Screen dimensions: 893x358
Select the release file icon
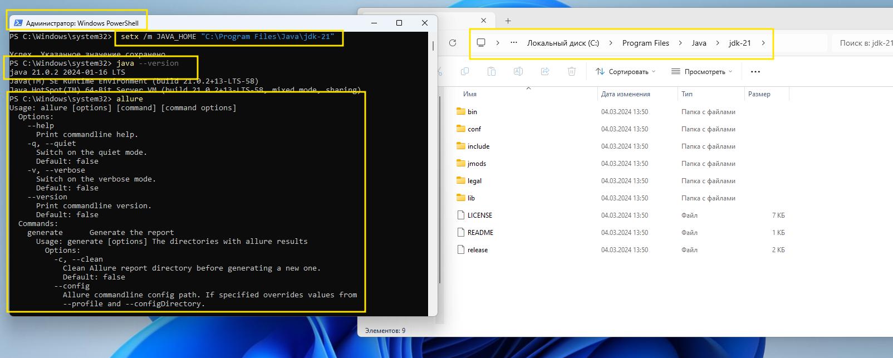tap(460, 249)
